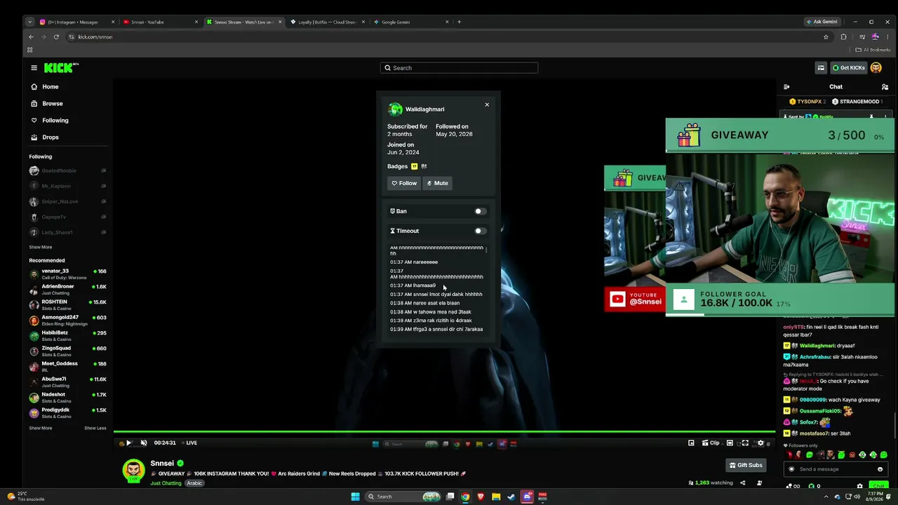Click the Just Chatting category link

click(x=166, y=483)
